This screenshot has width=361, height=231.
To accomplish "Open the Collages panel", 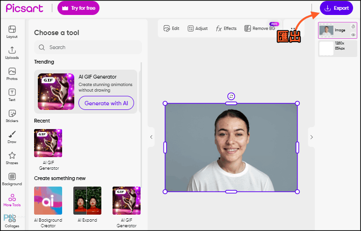I will 12,222.
